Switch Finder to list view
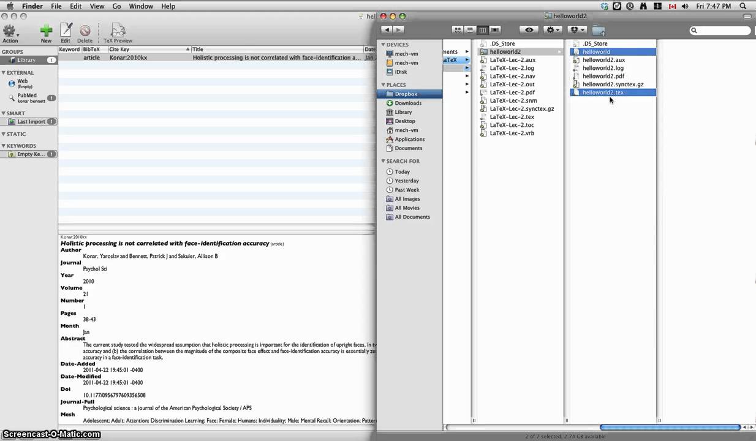Image resolution: width=756 pixels, height=441 pixels. [470, 30]
